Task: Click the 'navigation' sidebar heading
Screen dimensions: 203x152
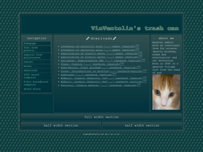Action: click(x=36, y=38)
